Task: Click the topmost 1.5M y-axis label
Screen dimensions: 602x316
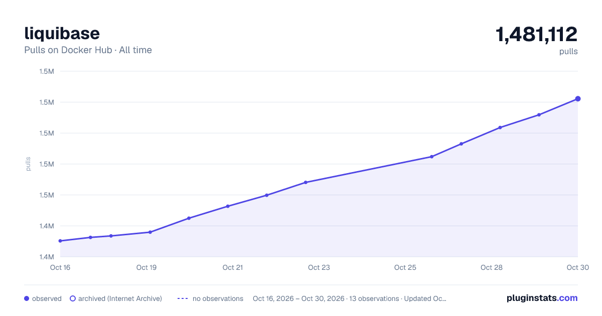Action: (x=47, y=71)
